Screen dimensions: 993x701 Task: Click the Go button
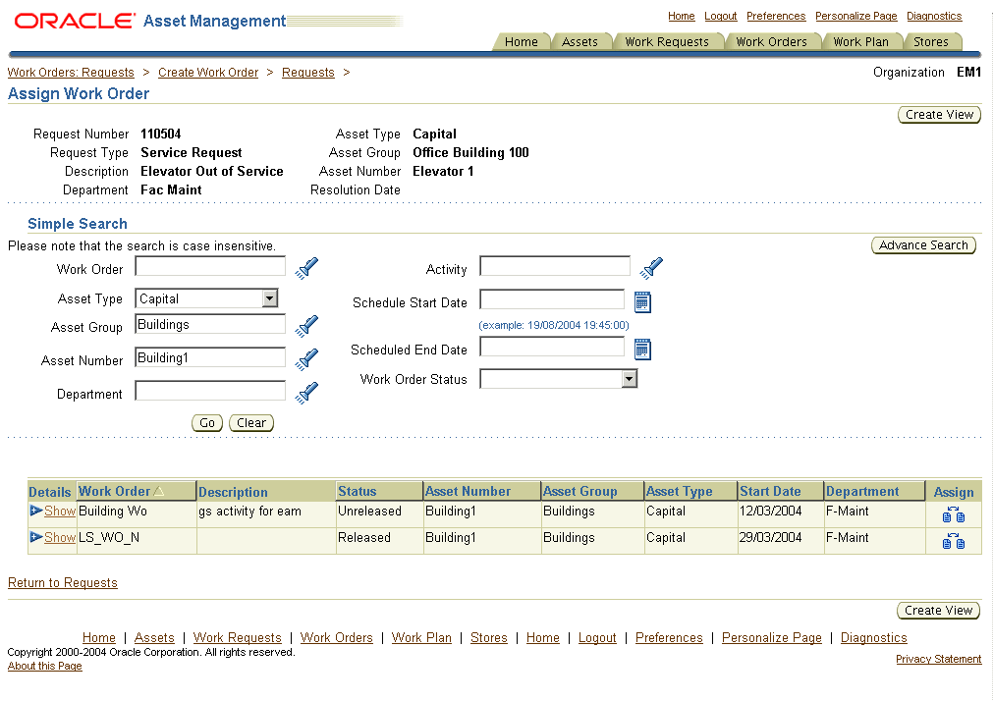pos(207,423)
